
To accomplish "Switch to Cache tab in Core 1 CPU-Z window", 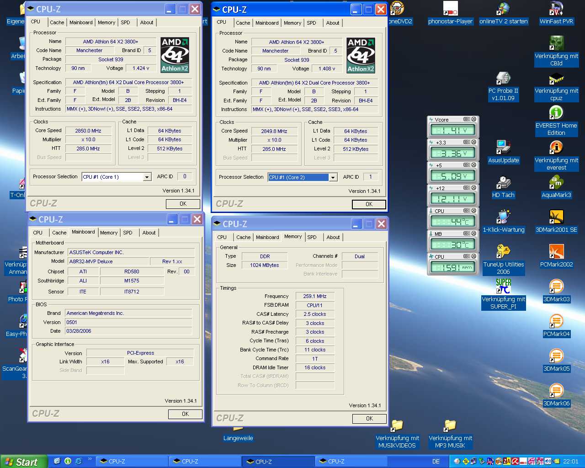I will pos(57,22).
